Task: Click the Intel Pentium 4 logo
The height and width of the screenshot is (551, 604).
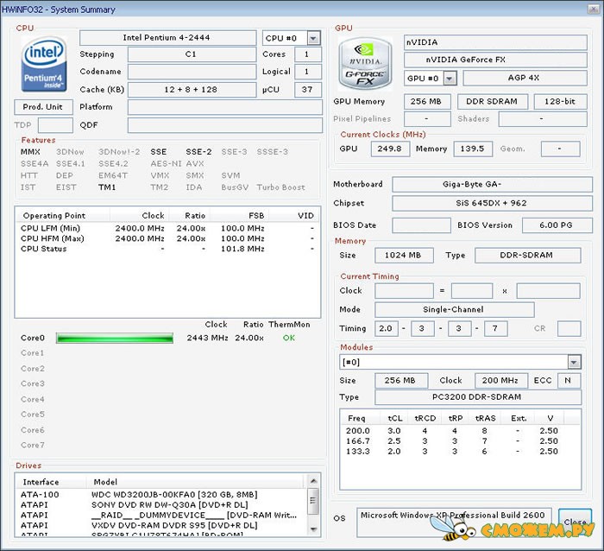Action: (x=43, y=64)
